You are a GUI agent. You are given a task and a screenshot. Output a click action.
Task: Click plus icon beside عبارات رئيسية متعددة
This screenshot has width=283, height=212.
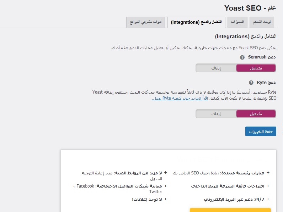[x=268, y=173]
